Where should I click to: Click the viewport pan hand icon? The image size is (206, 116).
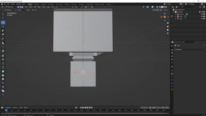(168, 26)
